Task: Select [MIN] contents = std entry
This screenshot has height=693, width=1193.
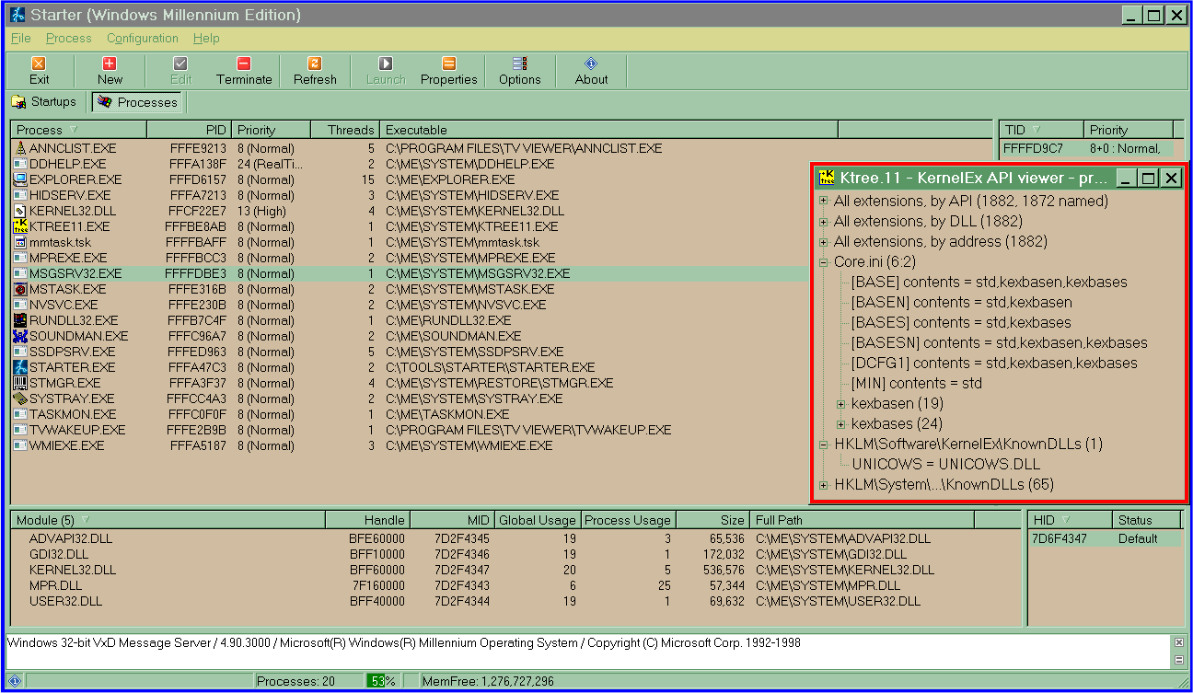Action: (916, 383)
